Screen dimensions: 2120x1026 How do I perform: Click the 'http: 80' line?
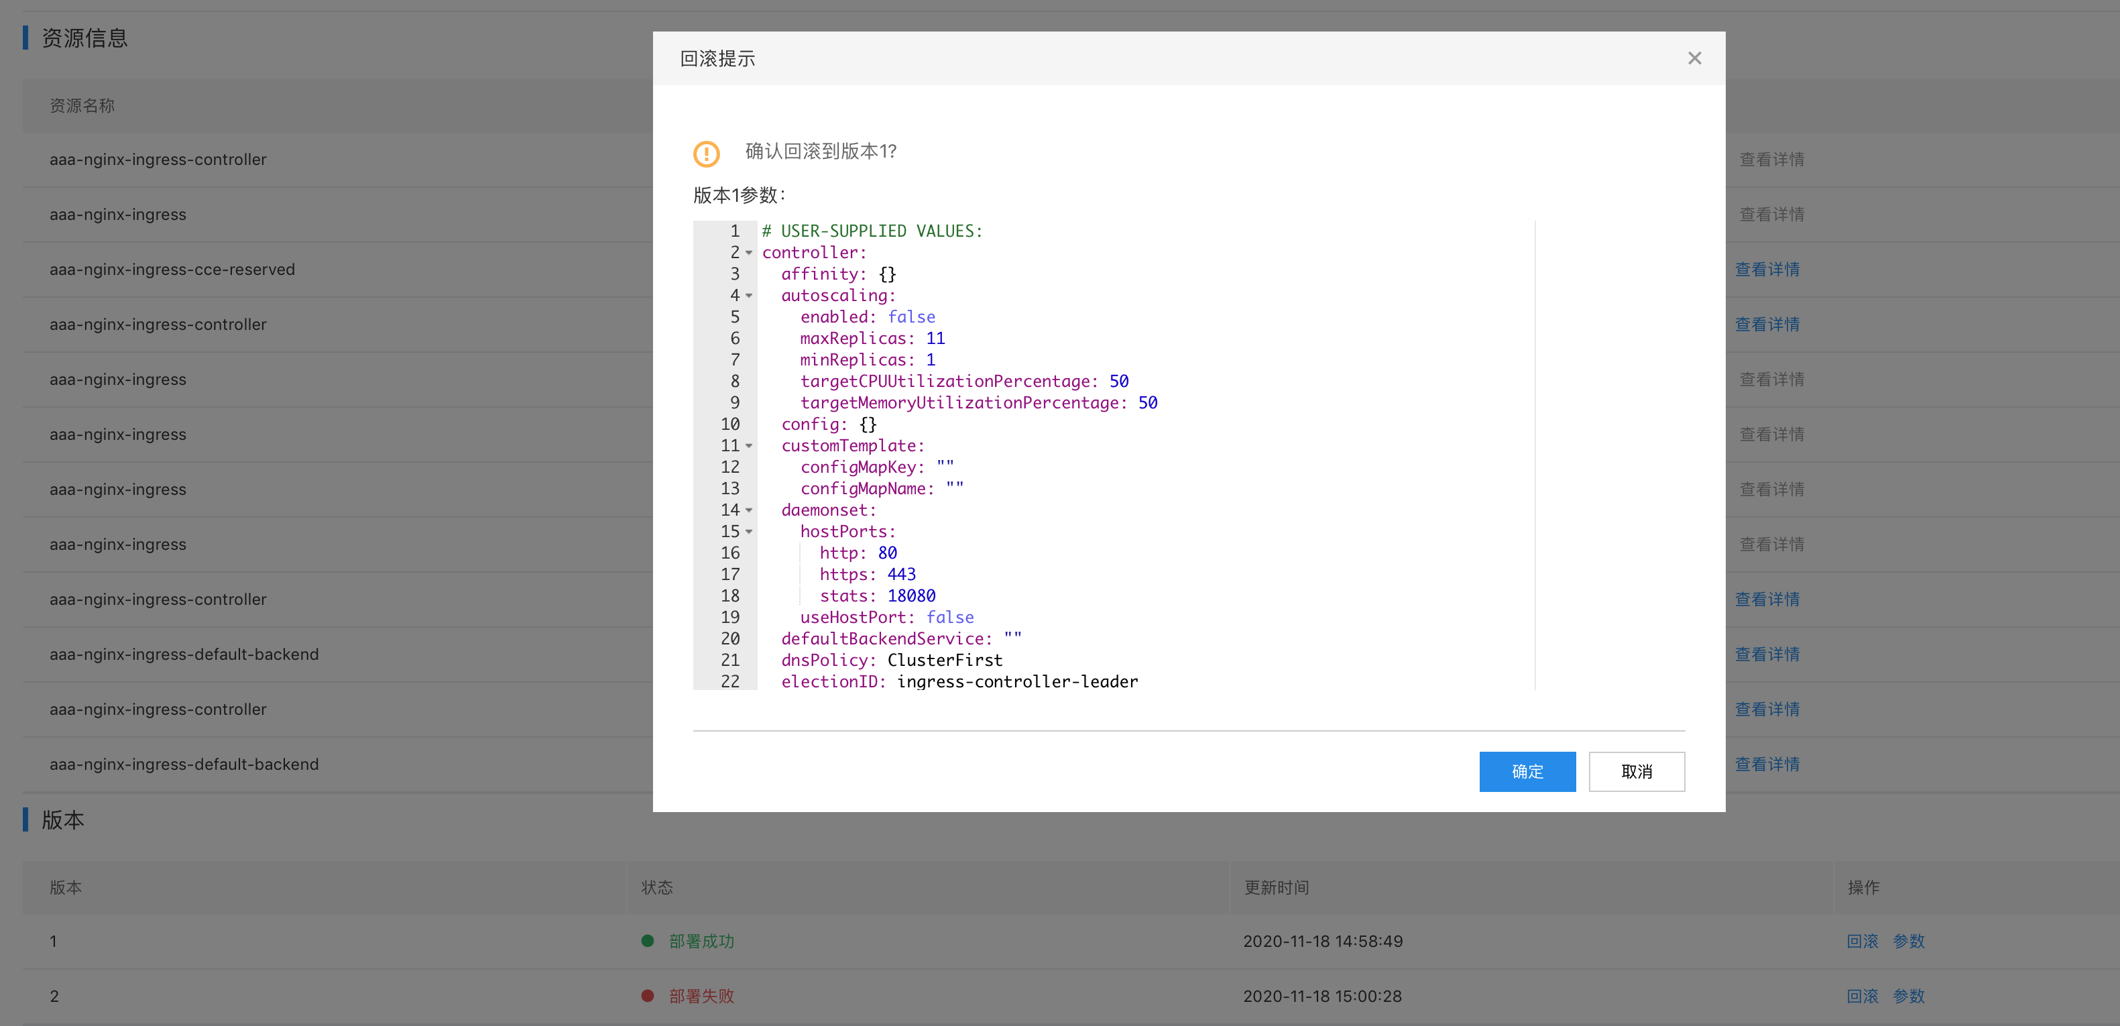[858, 553]
